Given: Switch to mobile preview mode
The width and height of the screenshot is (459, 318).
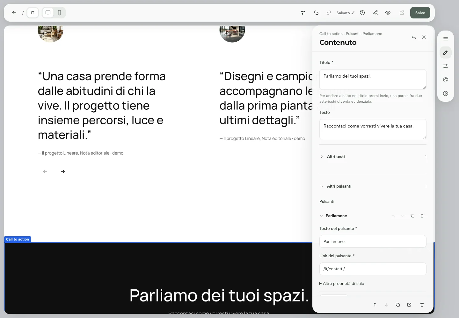Looking at the screenshot, I should tap(59, 13).
